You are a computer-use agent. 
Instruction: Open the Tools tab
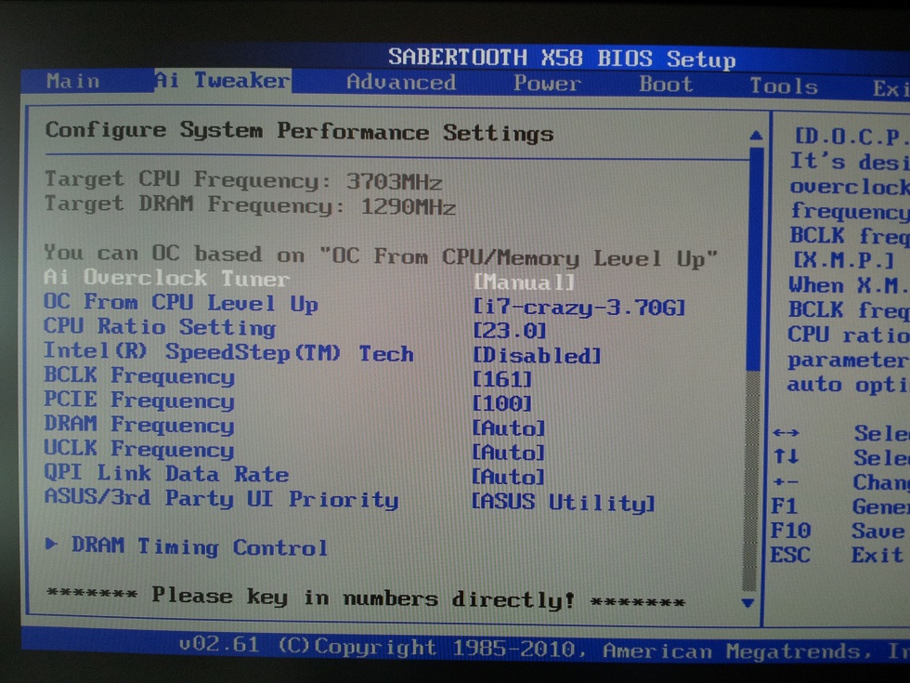point(784,86)
